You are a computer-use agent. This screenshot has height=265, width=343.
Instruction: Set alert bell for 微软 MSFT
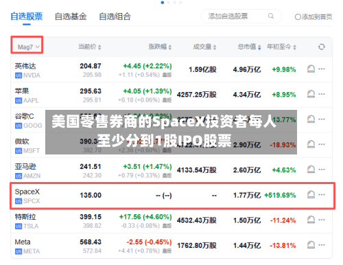click(x=311, y=144)
